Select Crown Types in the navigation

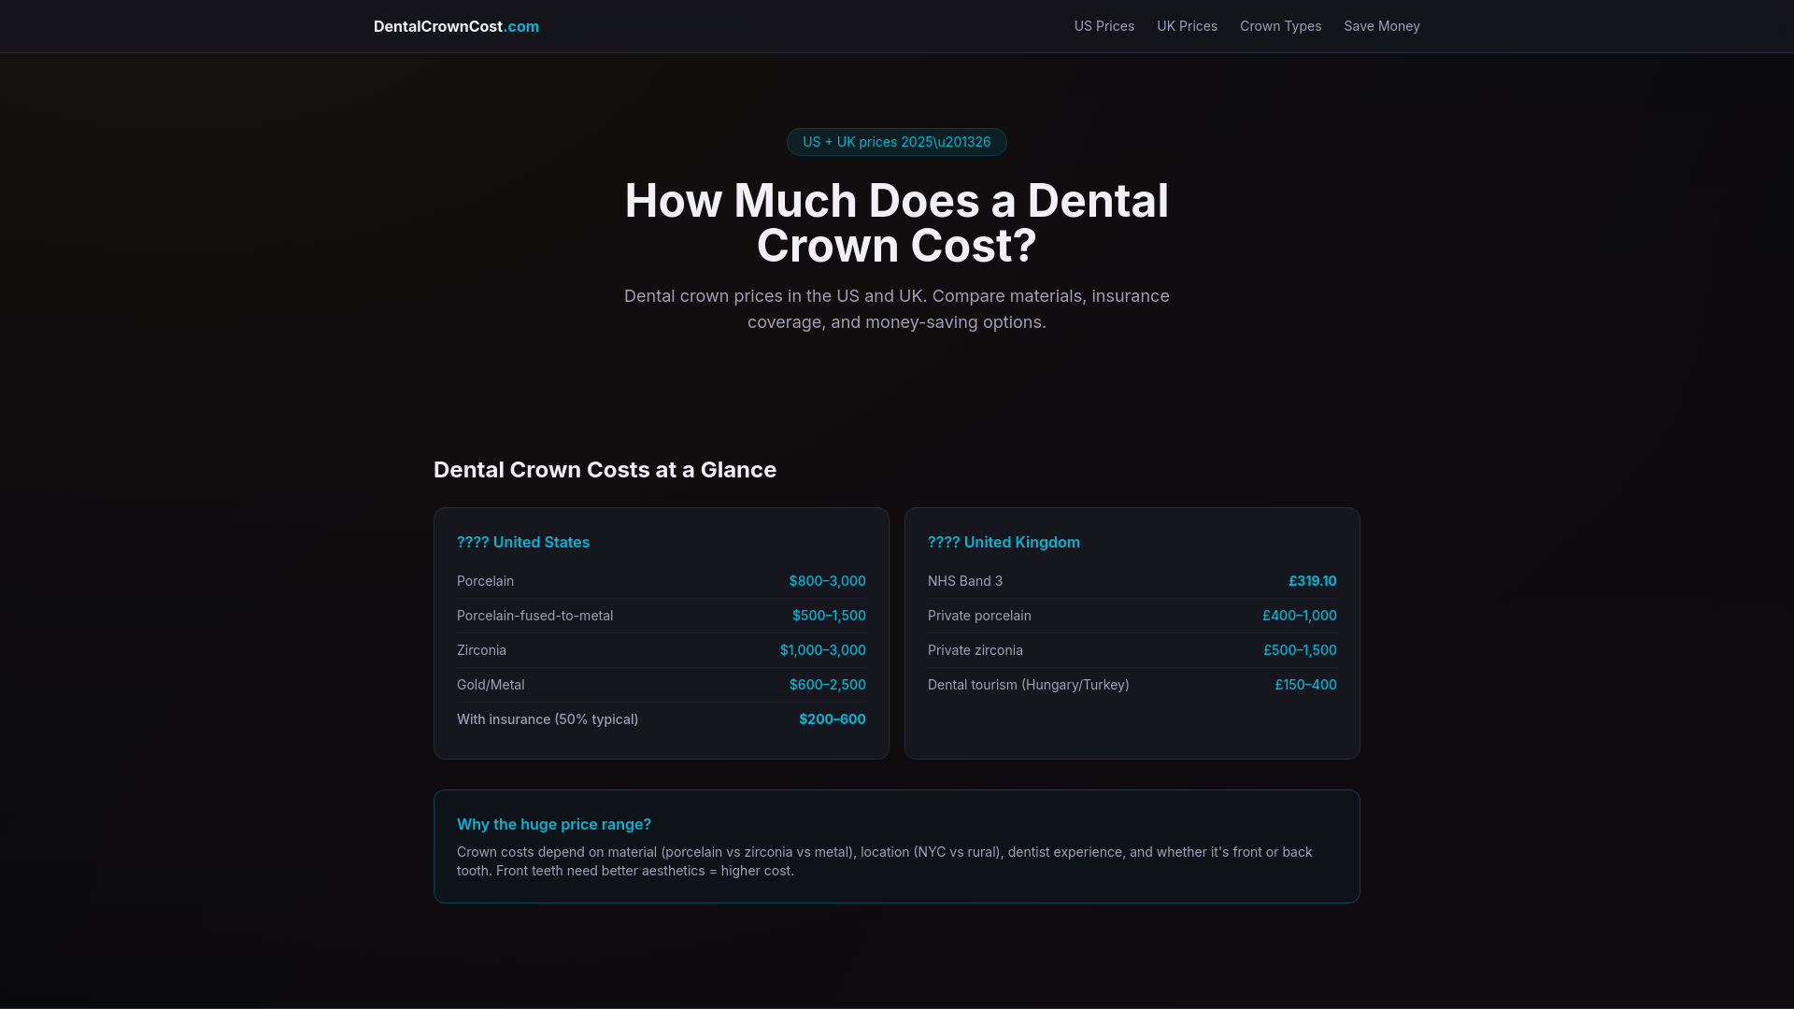(1280, 26)
